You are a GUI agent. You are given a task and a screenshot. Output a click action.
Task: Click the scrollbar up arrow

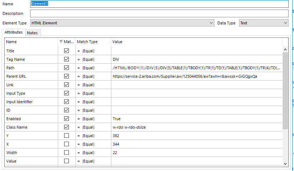(285, 50)
